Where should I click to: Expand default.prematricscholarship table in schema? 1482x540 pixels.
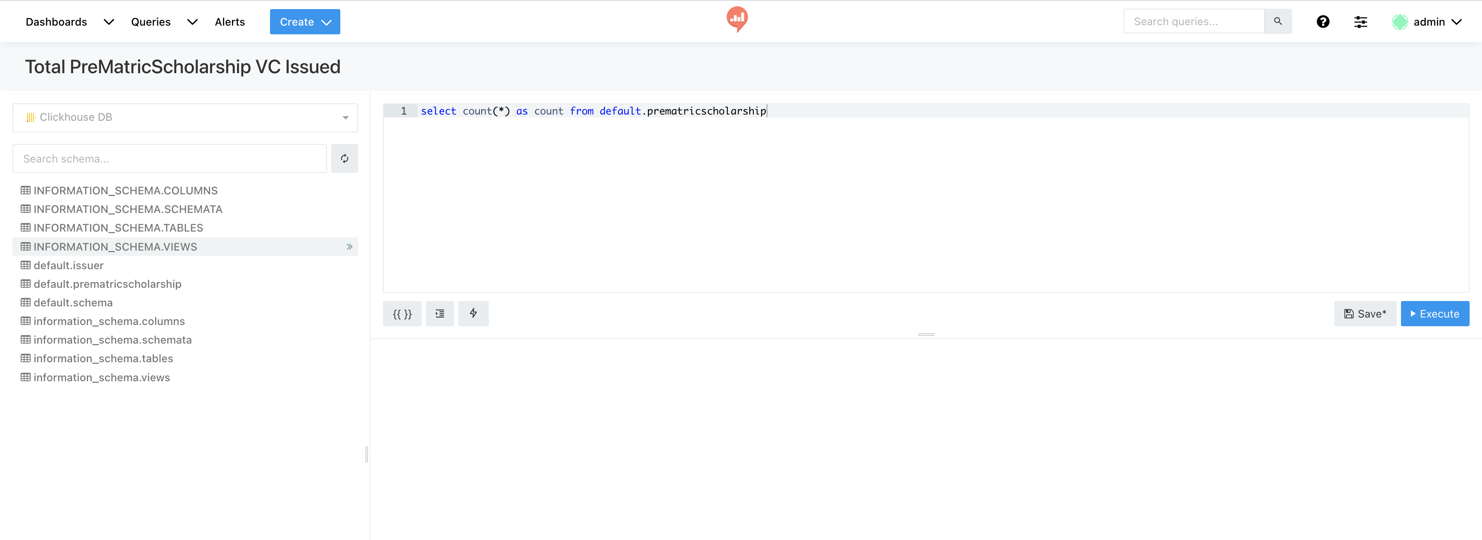(x=107, y=284)
